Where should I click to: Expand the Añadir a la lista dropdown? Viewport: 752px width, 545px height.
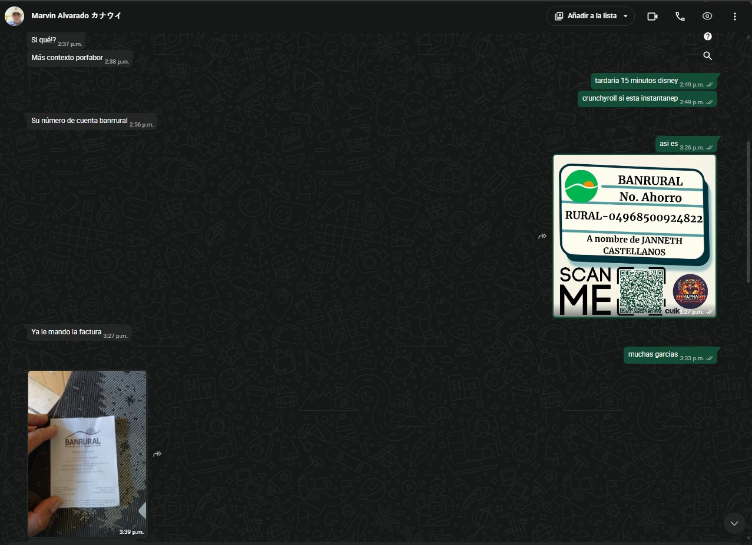pyautogui.click(x=625, y=16)
